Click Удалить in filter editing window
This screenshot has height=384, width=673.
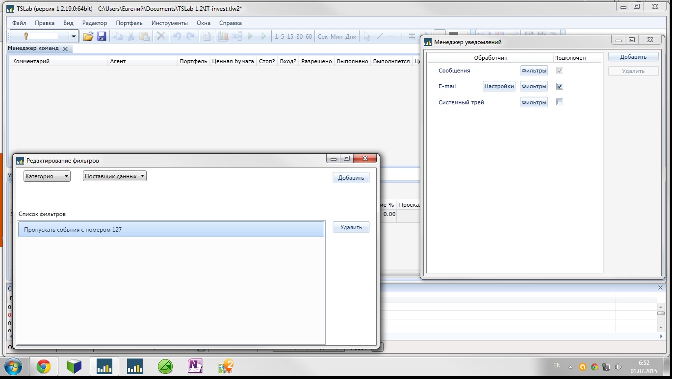(x=351, y=227)
